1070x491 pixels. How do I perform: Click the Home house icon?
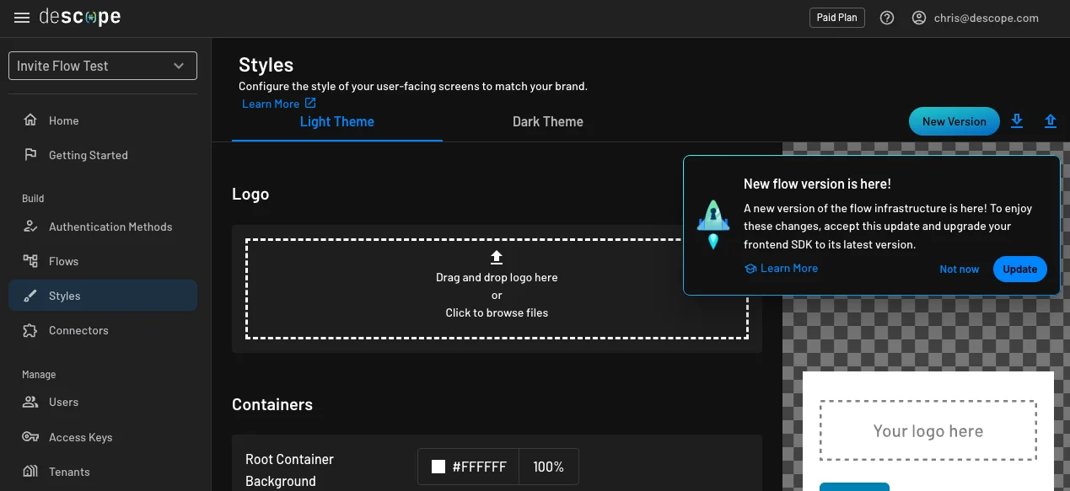(30, 120)
